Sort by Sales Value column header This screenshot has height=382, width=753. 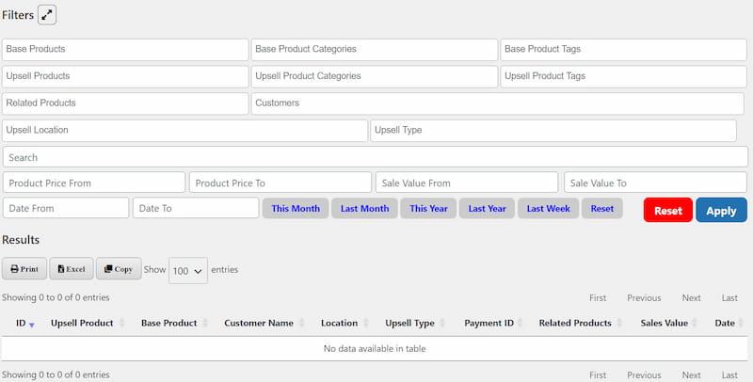point(668,323)
